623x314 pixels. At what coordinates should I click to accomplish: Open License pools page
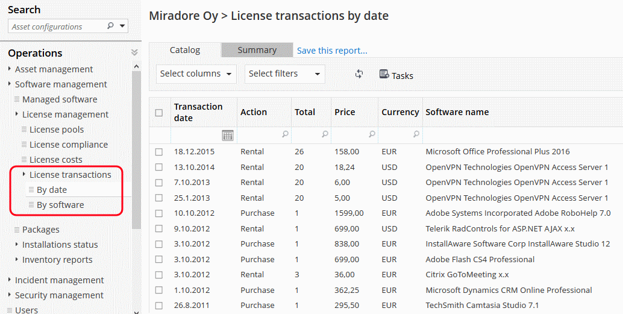pos(57,130)
